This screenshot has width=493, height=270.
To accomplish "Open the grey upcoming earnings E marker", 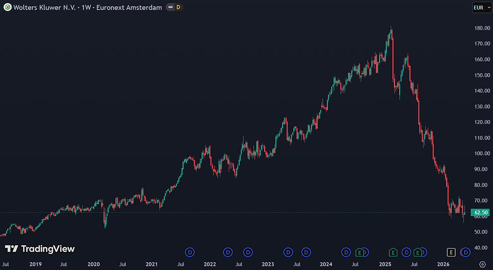I will tap(451, 252).
